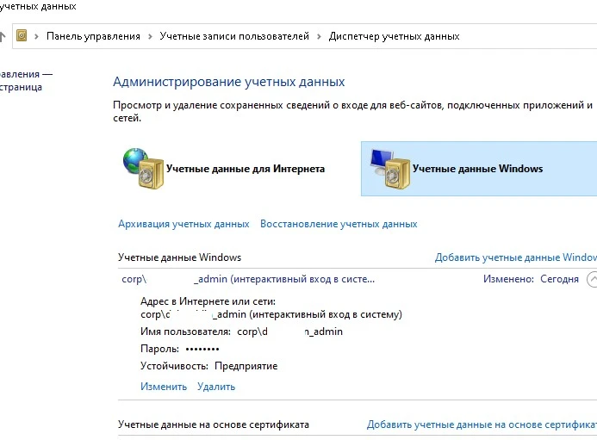Click "Восстановление учетных данных" link
This screenshot has width=597, height=440.
pos(339,224)
